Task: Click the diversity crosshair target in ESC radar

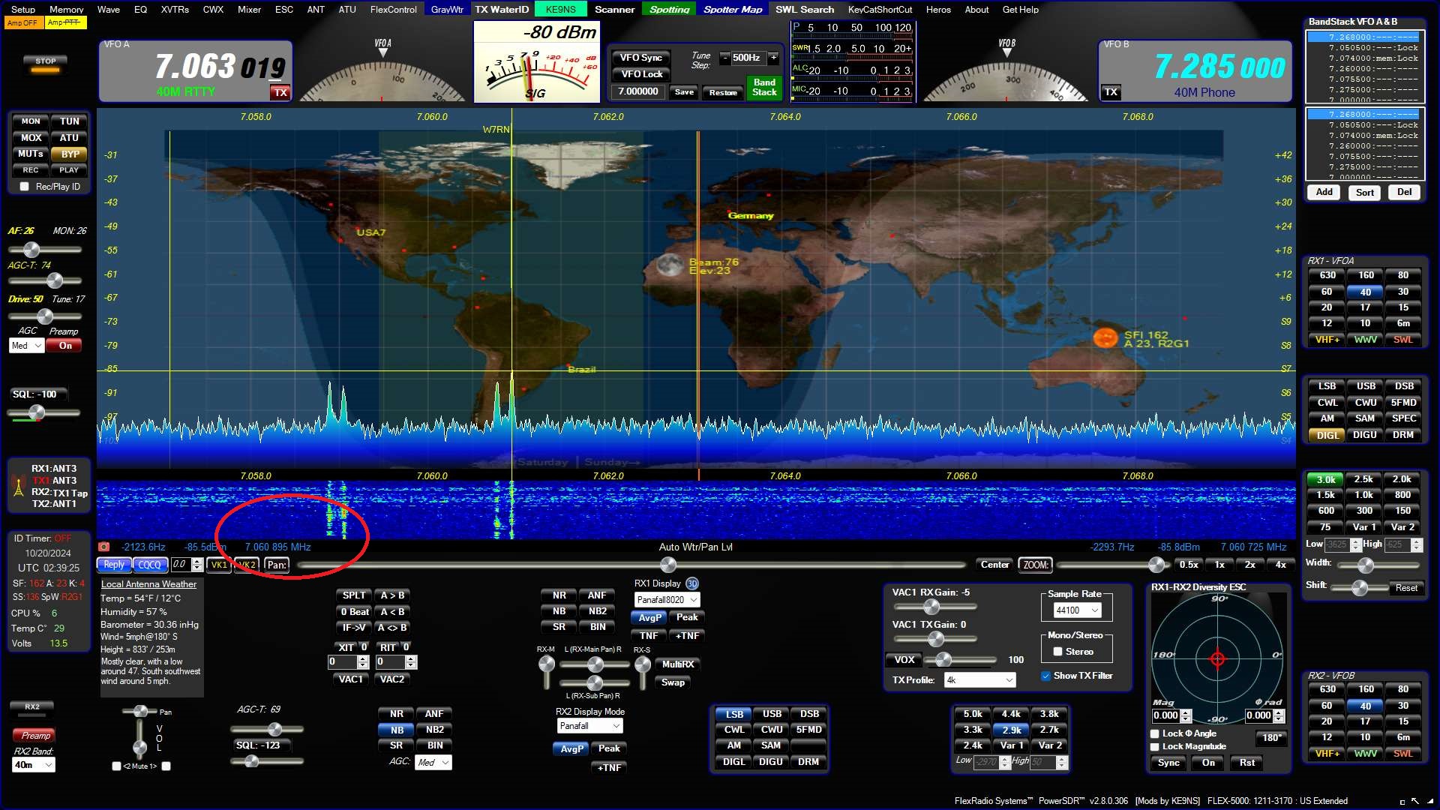Action: (x=1216, y=658)
